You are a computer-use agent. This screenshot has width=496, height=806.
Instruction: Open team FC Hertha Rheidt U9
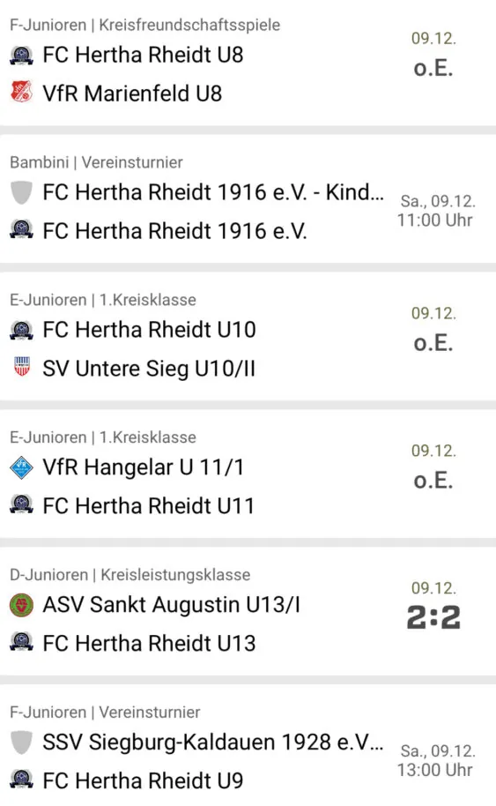143,780
